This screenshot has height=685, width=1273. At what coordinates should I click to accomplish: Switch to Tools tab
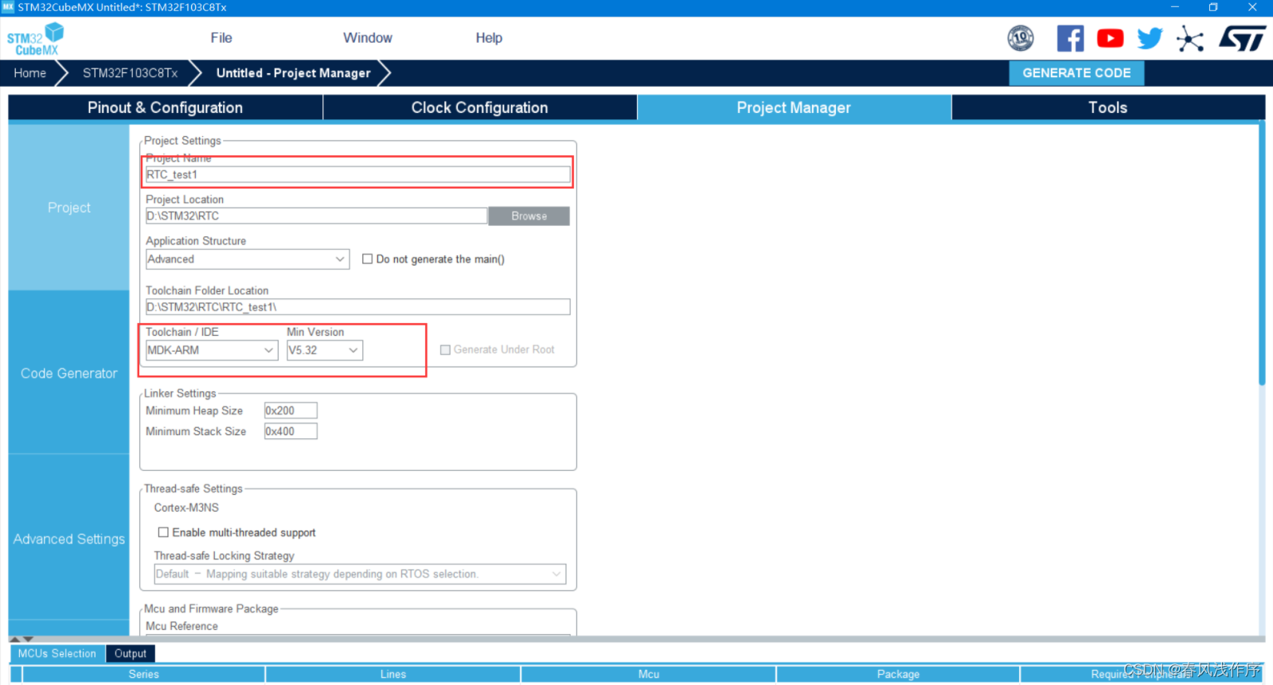click(x=1107, y=107)
